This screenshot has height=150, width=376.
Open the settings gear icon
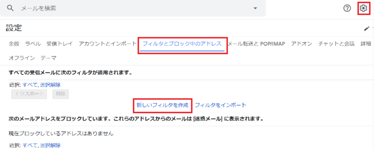coord(364,8)
